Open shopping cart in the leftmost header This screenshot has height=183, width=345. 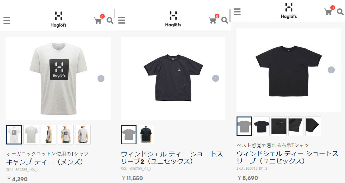(x=98, y=21)
